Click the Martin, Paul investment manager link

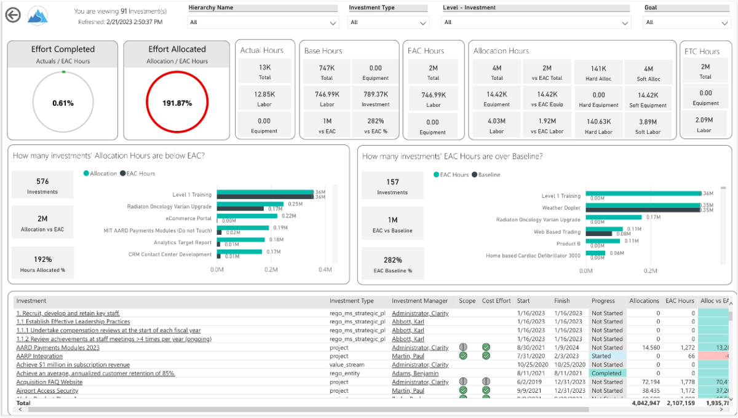(x=407, y=356)
